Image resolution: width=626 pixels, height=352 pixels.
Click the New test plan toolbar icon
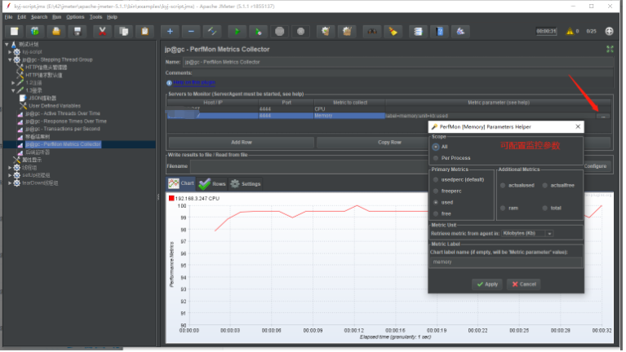(14, 32)
